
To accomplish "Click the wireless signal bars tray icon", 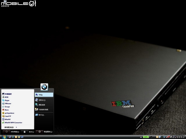I will pyautogui.click(x=167, y=137).
